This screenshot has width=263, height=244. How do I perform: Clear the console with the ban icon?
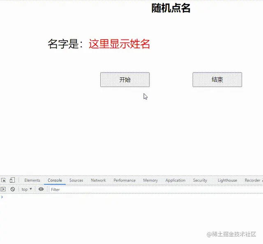tap(13, 189)
